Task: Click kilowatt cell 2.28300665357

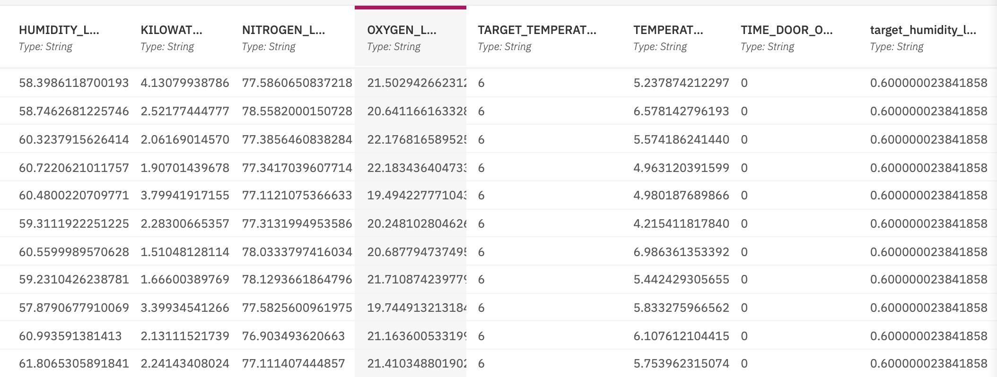Action: (185, 223)
